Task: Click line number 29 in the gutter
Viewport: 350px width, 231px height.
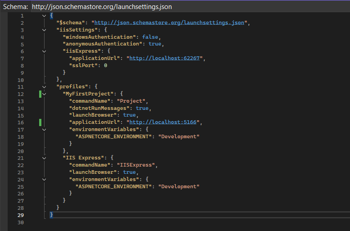Action: [x=21, y=215]
